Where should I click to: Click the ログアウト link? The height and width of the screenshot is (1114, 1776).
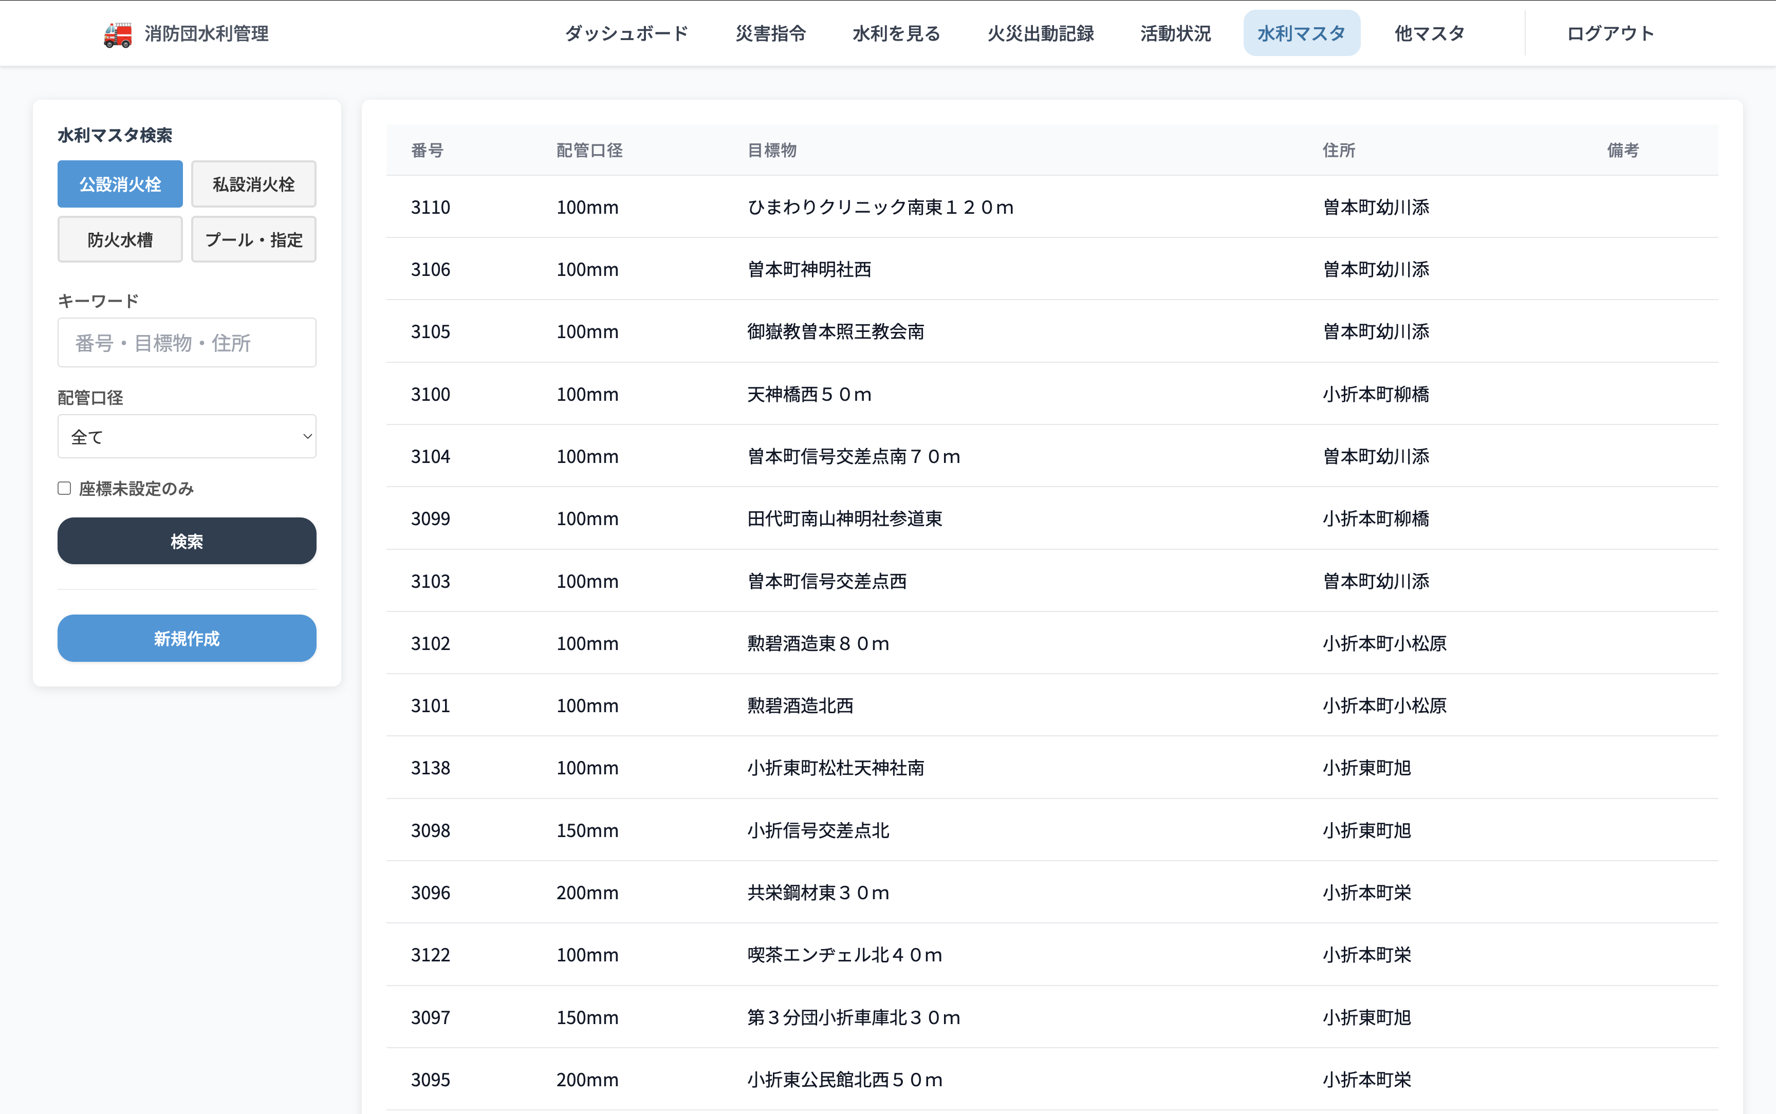1610,33
